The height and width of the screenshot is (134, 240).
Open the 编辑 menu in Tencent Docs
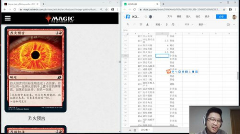coord(179,17)
